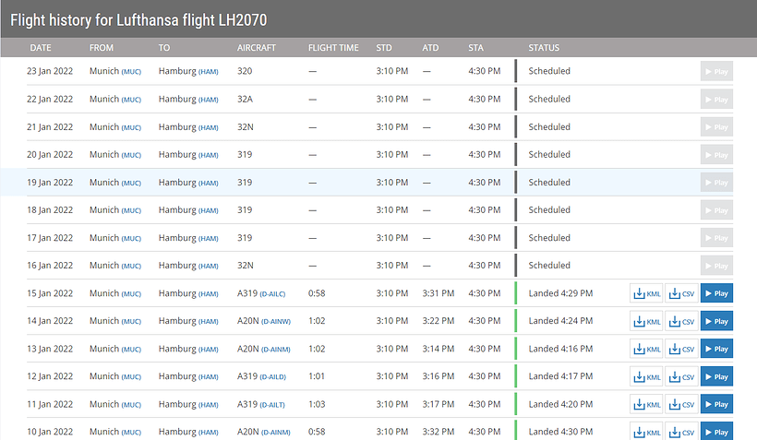Select the 19 Jan 2022 scheduled flight row

click(x=277, y=183)
